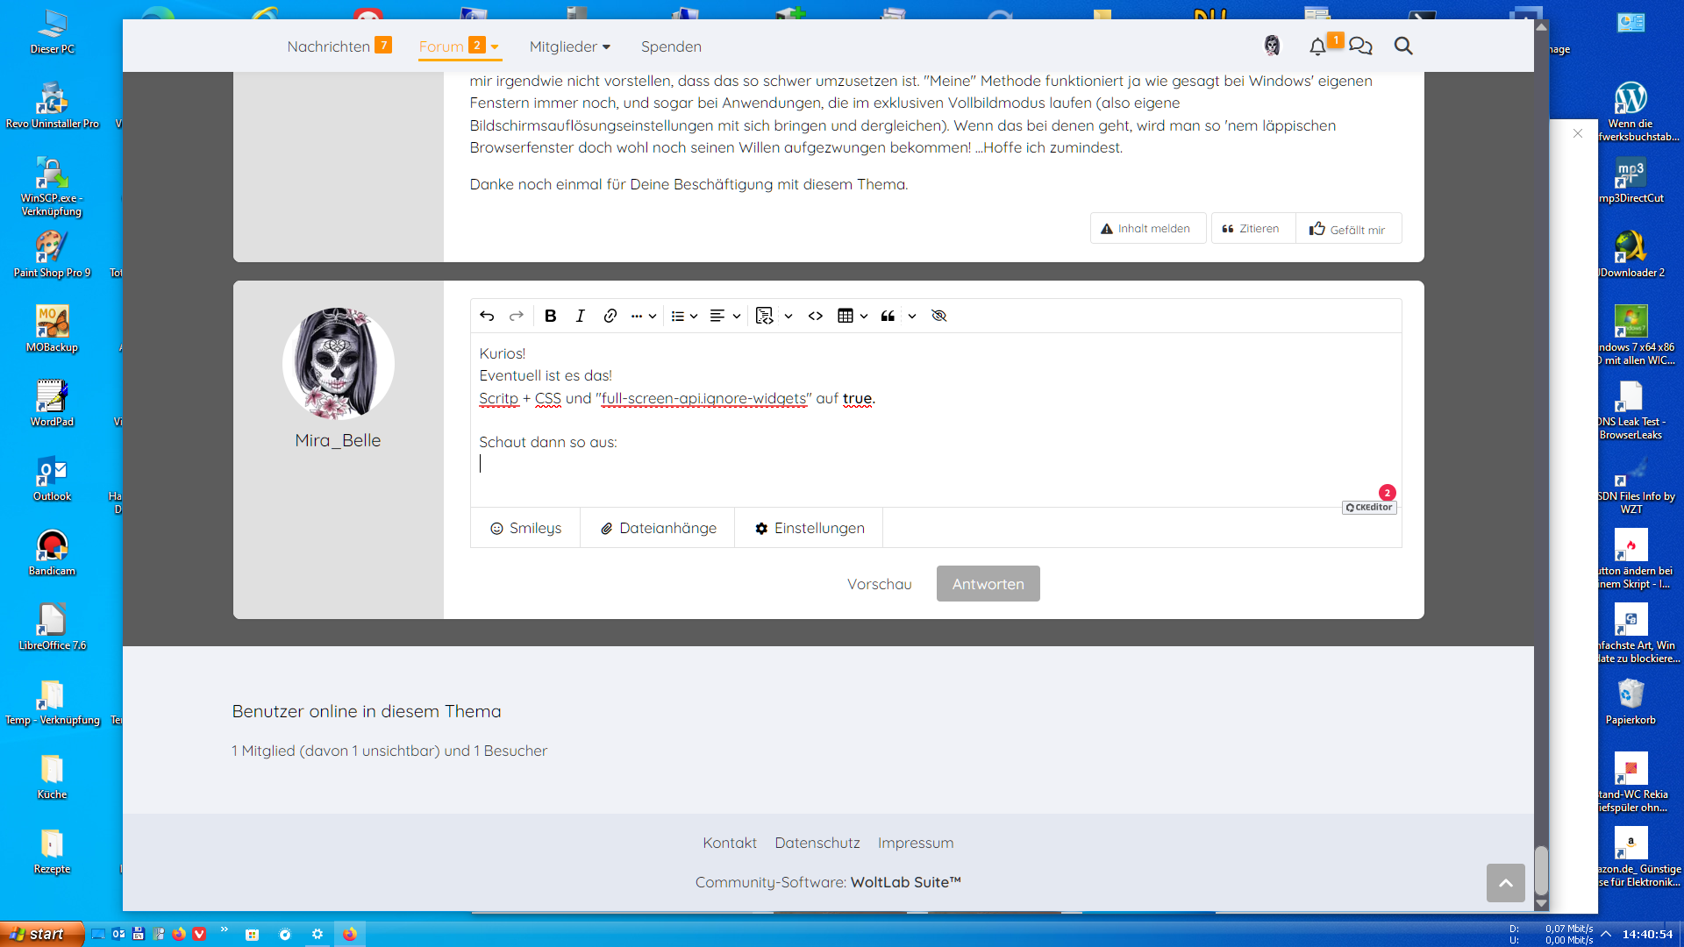Open the notifications bell
Viewport: 1684px width, 947px height.
coord(1317,46)
